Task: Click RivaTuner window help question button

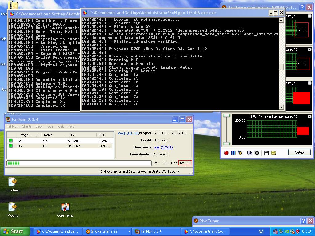Action: coord(303,221)
